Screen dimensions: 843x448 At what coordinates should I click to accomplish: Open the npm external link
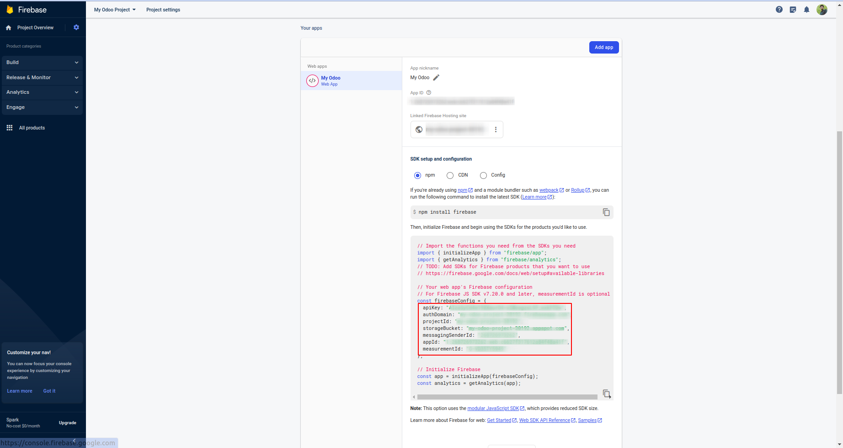coord(465,190)
